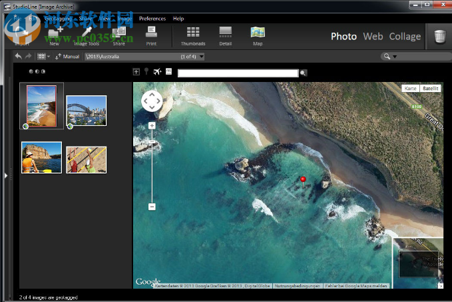
Task: Select the middle brightness circle
Action: coord(37,71)
